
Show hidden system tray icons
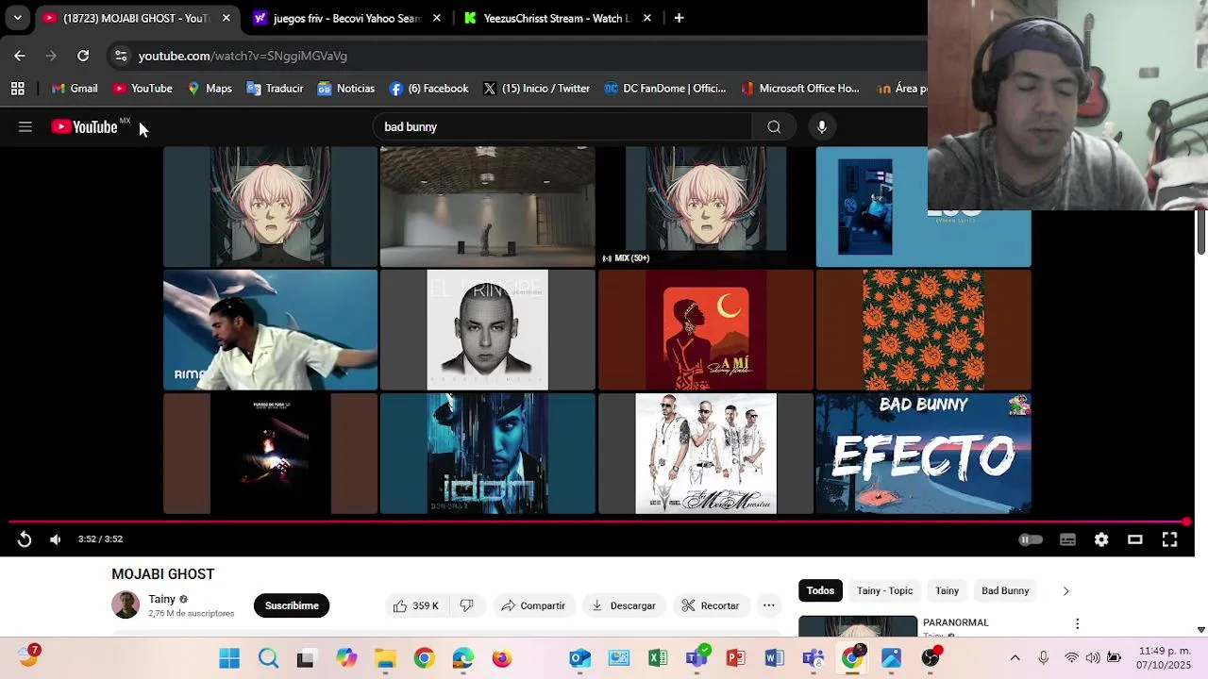(1015, 658)
